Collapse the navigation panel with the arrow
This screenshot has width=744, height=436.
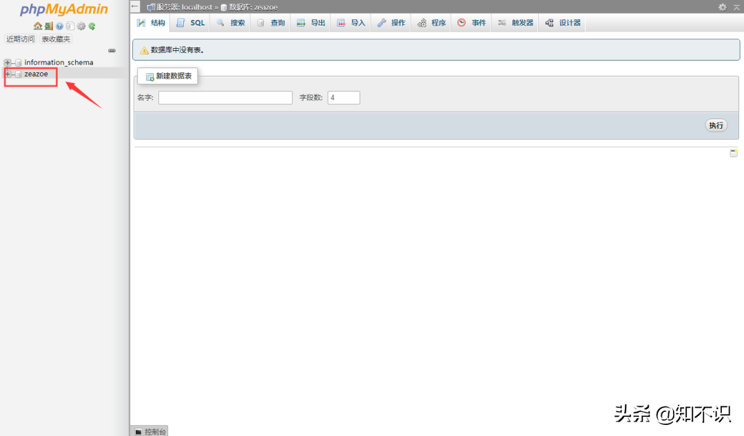135,7
